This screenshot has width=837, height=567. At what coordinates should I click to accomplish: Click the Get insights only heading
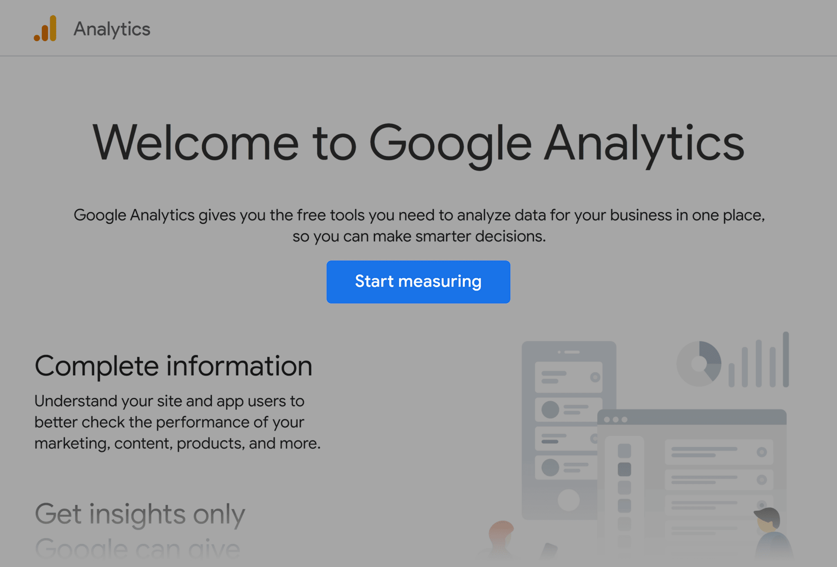[x=139, y=514]
